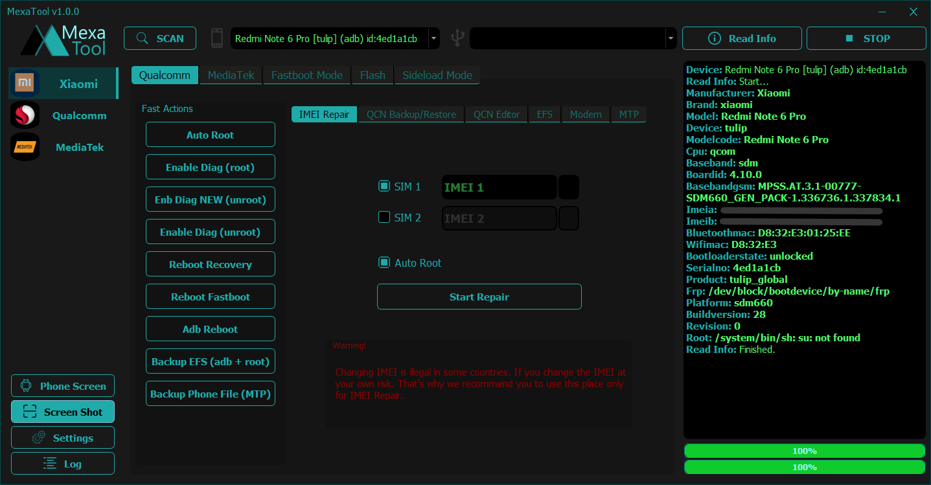This screenshot has width=931, height=485.
Task: Click the small box beside IMEI 1
Action: click(x=569, y=187)
